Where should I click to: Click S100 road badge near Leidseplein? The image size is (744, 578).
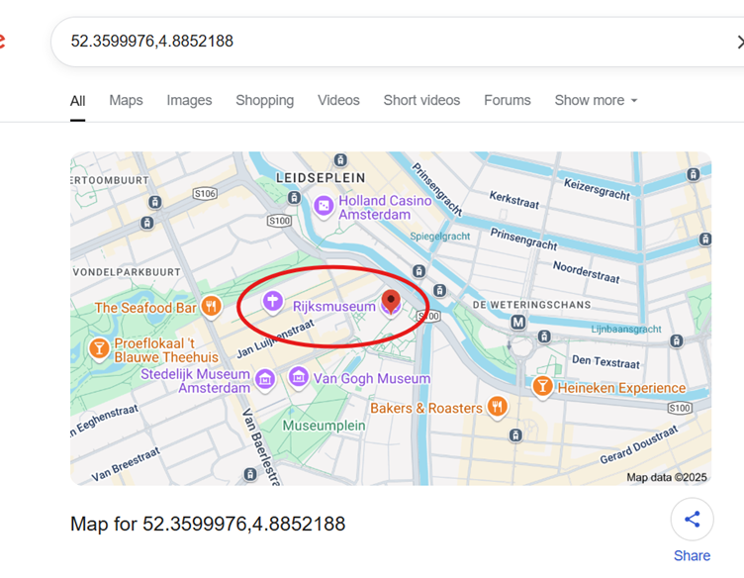pyautogui.click(x=279, y=221)
